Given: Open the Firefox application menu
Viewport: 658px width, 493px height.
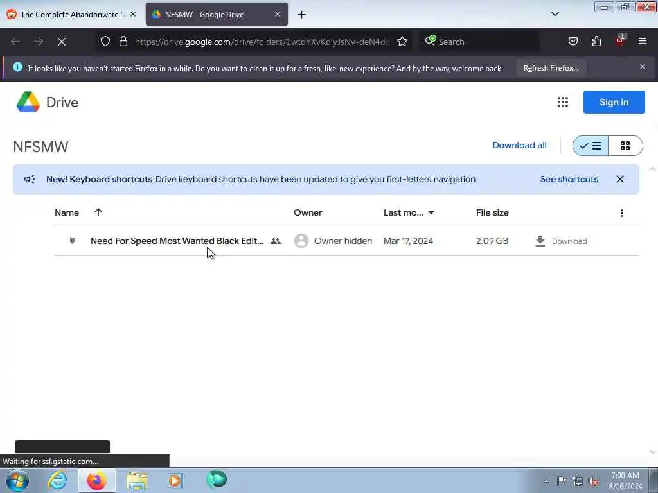Looking at the screenshot, I should pos(642,41).
